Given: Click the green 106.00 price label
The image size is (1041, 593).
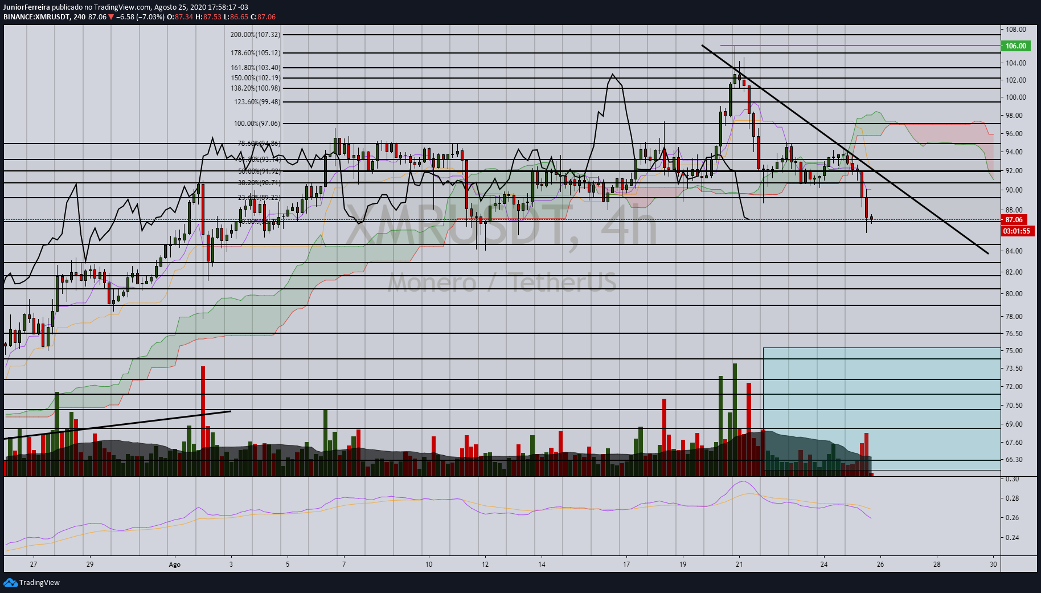Looking at the screenshot, I should click(1016, 46).
